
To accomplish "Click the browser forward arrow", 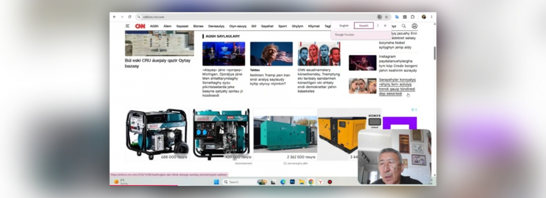I will [x=122, y=17].
